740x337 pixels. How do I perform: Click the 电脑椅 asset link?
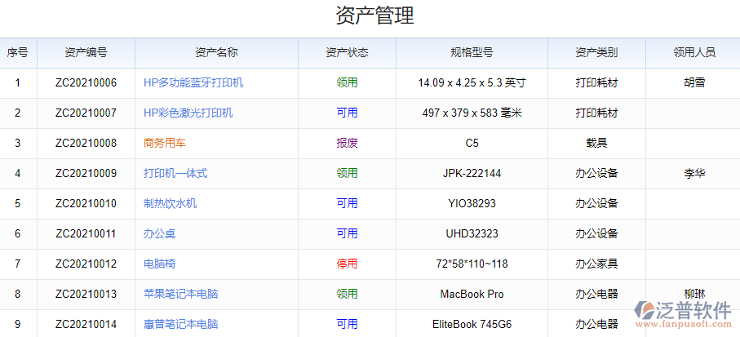[159, 264]
